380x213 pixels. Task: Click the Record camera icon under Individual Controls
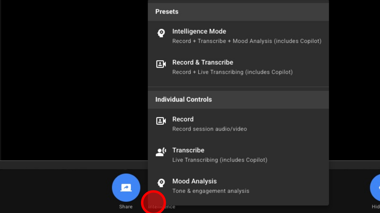tap(161, 121)
